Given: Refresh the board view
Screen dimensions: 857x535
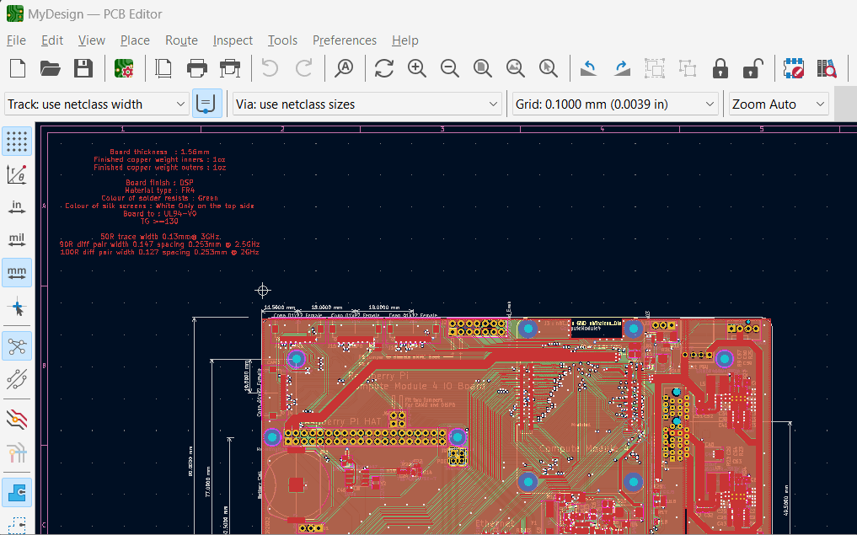Looking at the screenshot, I should pyautogui.click(x=384, y=69).
